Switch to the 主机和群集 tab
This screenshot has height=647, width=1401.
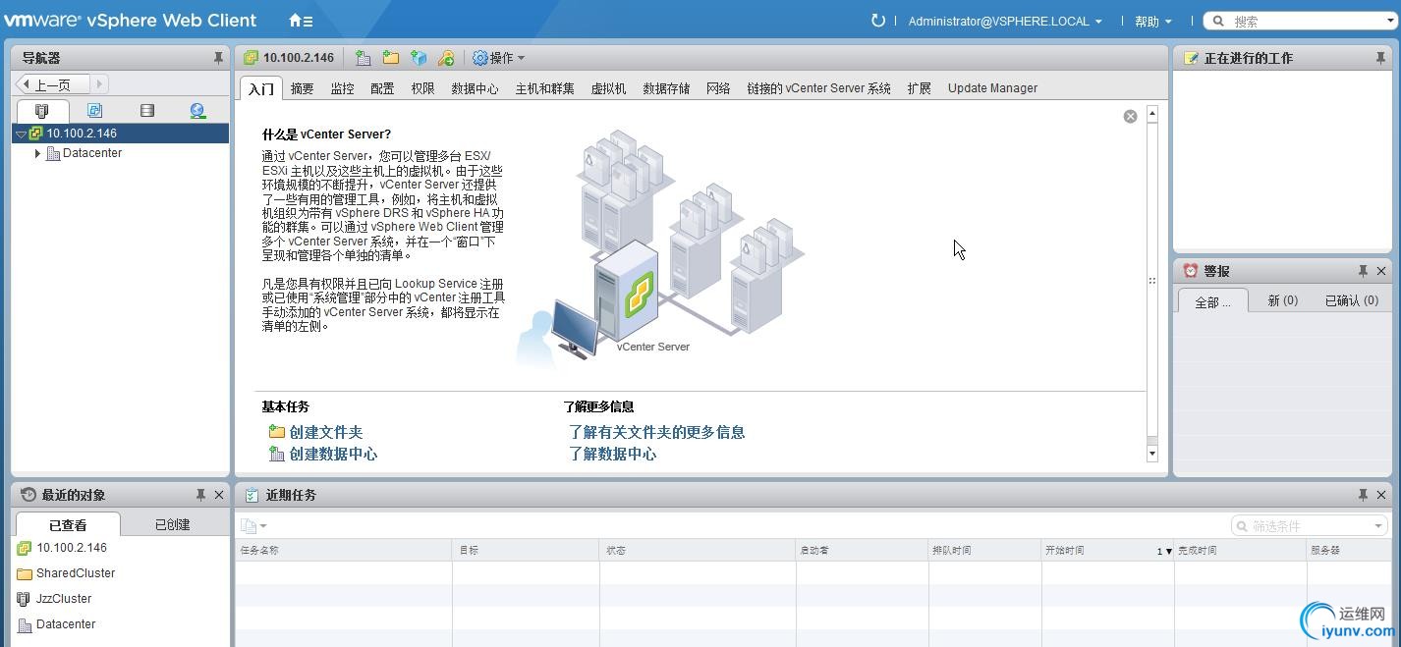545,88
